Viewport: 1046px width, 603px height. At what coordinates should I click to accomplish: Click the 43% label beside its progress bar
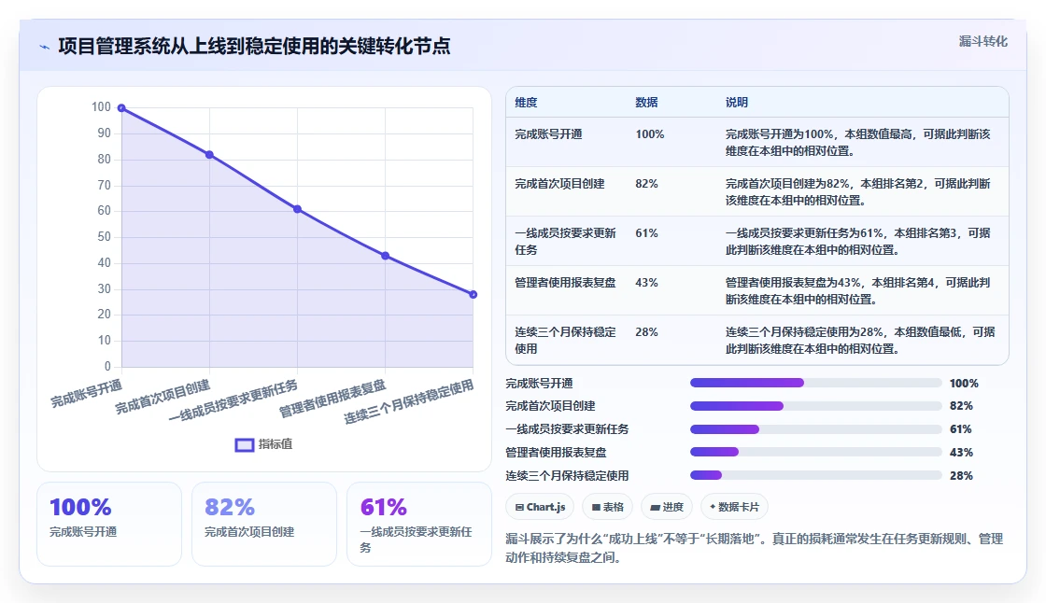[x=961, y=452]
